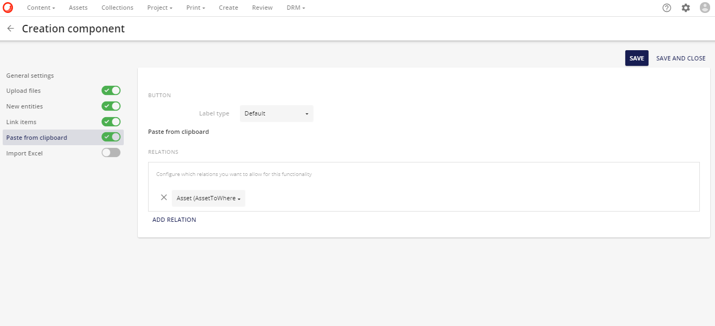Screen dimensions: 715x326
Task: Open the help icon in the top bar
Action: click(666, 8)
